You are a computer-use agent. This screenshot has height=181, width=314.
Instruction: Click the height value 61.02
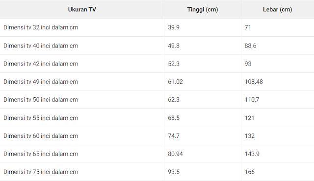click(x=175, y=82)
